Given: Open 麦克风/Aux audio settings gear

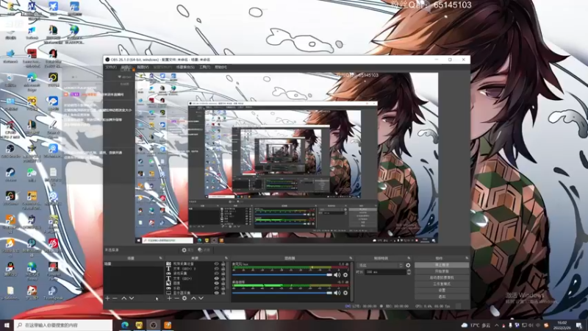Looking at the screenshot, I should pos(345,274).
